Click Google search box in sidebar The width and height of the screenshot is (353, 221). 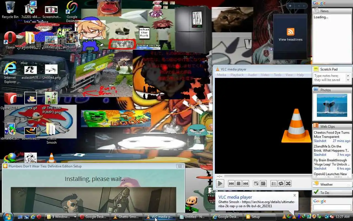[332, 207]
